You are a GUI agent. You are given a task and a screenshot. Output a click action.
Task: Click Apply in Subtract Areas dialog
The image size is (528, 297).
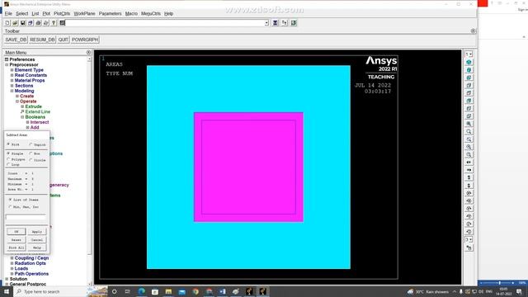pos(36,232)
